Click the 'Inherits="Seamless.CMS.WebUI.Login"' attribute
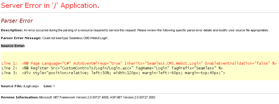Viewport: 279px width, 104px height. (x=164, y=63)
